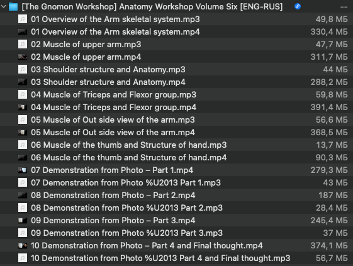Select 08 Demonstration from Photo Part 2.mp4
Image resolution: width=353 pixels, height=266 pixels.
176,195
